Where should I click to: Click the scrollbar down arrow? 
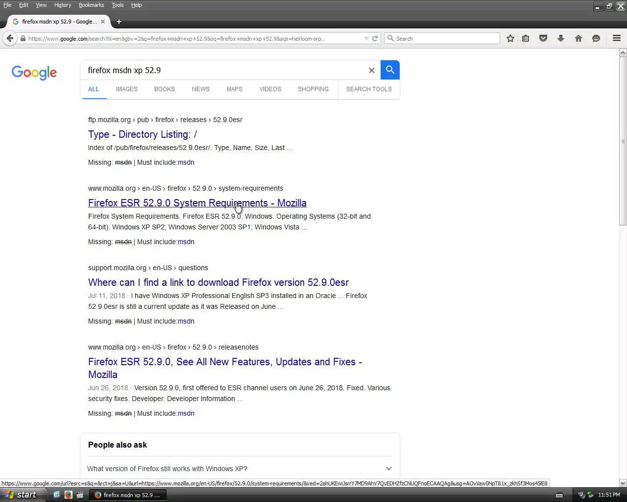[x=623, y=483]
